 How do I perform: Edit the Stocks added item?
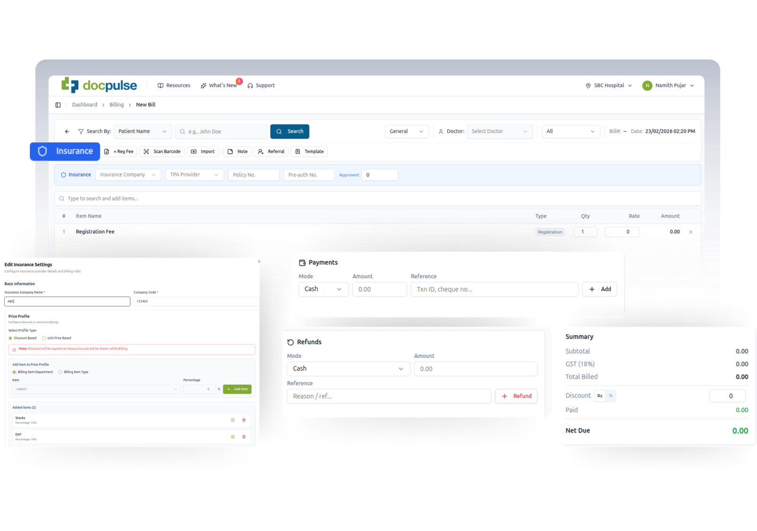232,420
